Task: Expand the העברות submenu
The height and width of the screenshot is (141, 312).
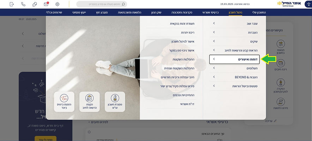Action: [234, 32]
